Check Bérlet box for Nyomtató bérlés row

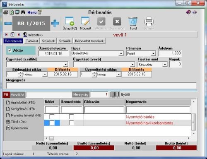[52, 117]
